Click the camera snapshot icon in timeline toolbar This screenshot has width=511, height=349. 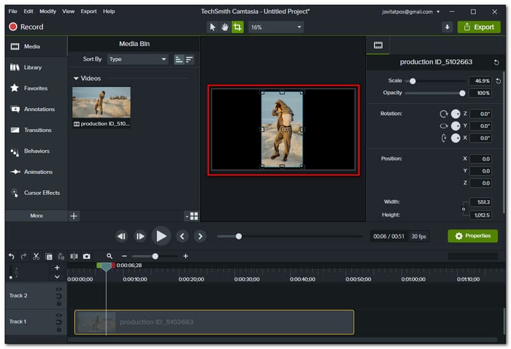(x=86, y=256)
